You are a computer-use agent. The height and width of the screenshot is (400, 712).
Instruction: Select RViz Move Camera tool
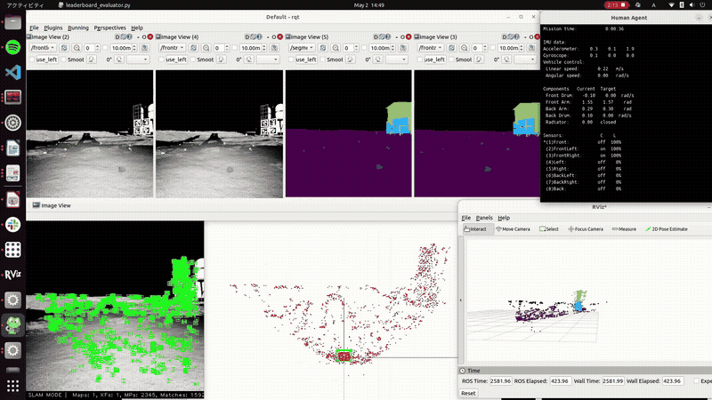pyautogui.click(x=514, y=229)
